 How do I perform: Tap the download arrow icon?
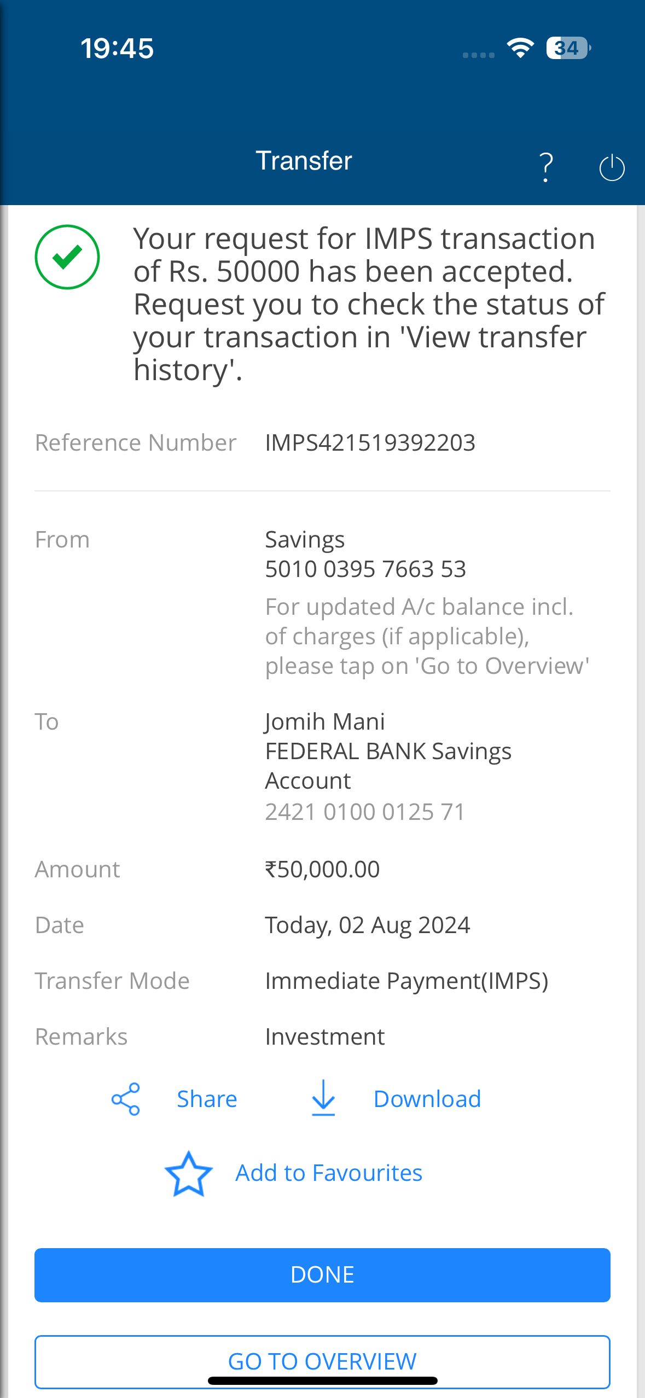[x=323, y=1098]
